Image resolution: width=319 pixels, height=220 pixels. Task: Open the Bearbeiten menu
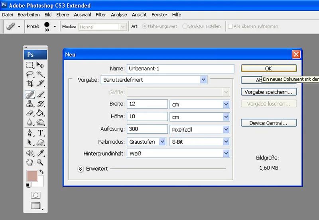click(29, 15)
